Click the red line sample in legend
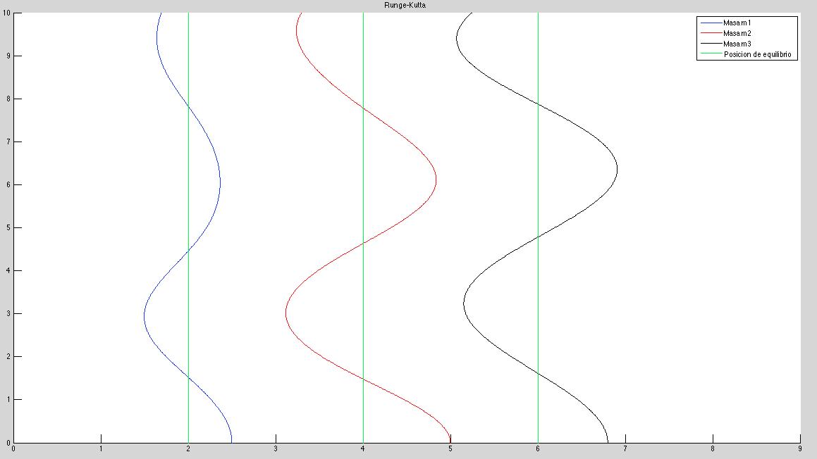 pos(711,33)
